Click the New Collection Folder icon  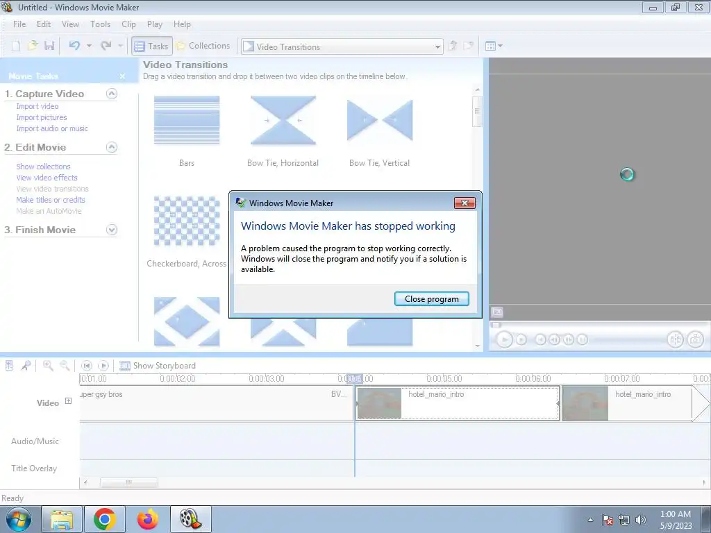click(x=468, y=46)
